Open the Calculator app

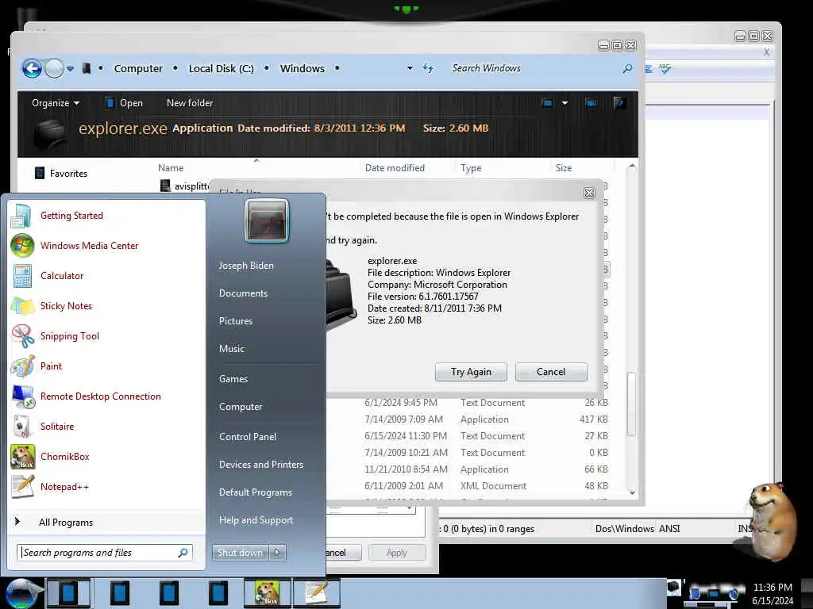(62, 275)
